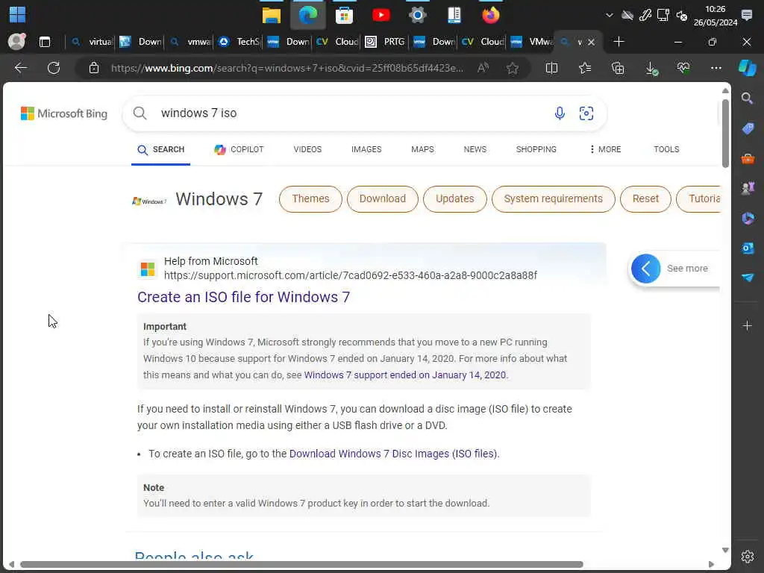
Task: Select the Themes chip
Action: [x=310, y=198]
